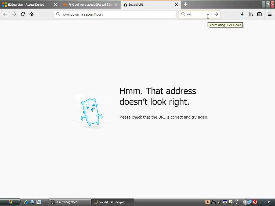The image size is (275, 206).
Task: Expand hidden system tray icons
Action: [245, 202]
